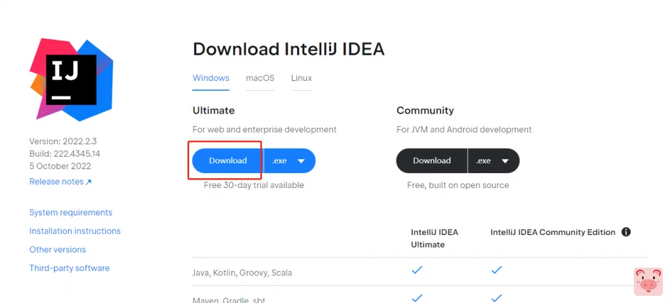This screenshot has width=670, height=303.
Task: Click the IntelliJ IDEA logo
Action: pos(71,80)
